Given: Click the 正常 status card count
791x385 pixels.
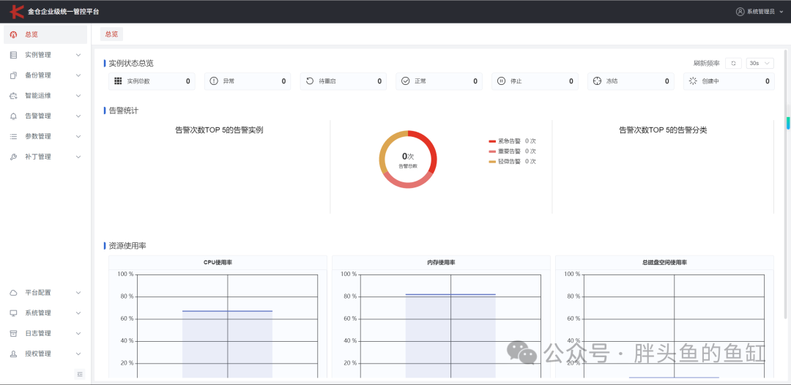Looking at the screenshot, I should tap(475, 81).
